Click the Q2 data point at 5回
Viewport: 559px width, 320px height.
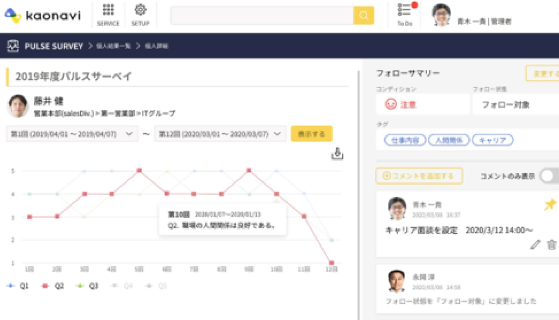point(139,170)
